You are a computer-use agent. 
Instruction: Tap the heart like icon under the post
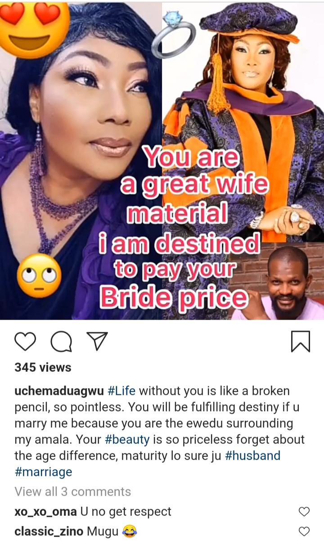pos(25,342)
